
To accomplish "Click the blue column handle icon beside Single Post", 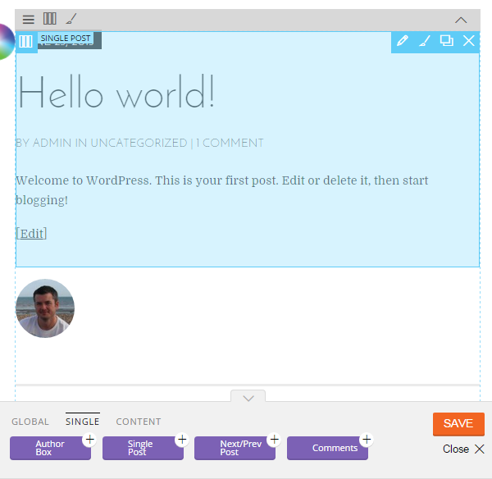I will (25, 42).
